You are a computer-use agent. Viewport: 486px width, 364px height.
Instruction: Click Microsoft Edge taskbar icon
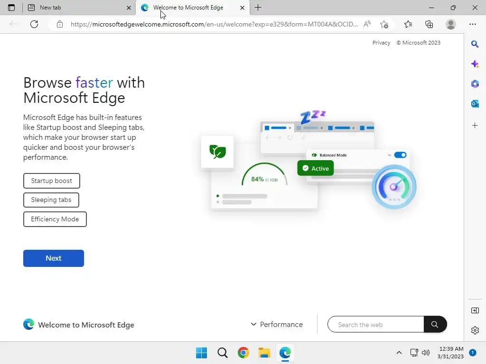(285, 353)
